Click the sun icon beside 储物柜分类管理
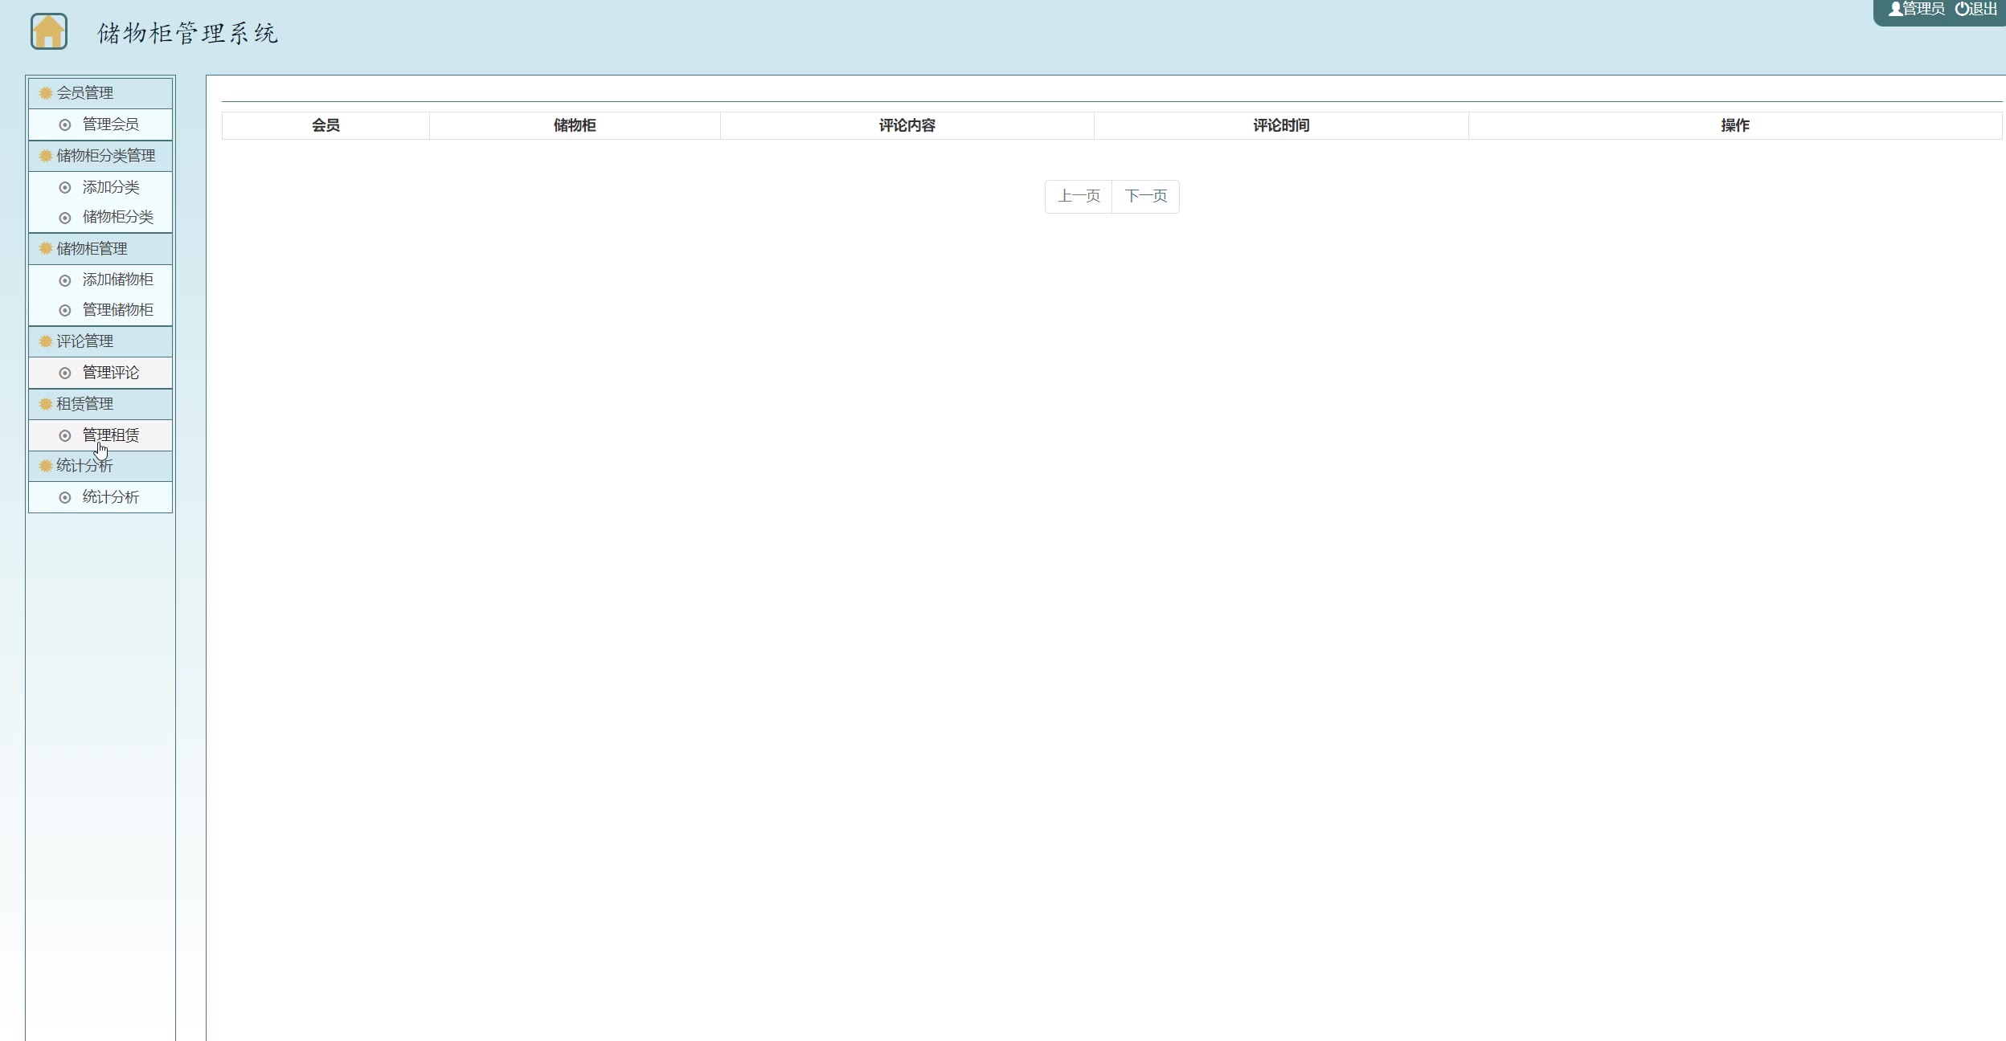The width and height of the screenshot is (2006, 1041). click(46, 156)
